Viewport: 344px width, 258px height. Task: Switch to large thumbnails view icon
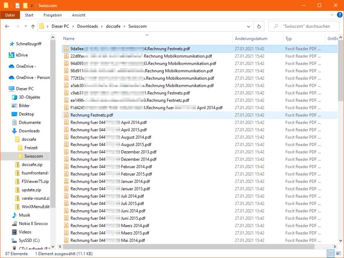[x=338, y=253]
